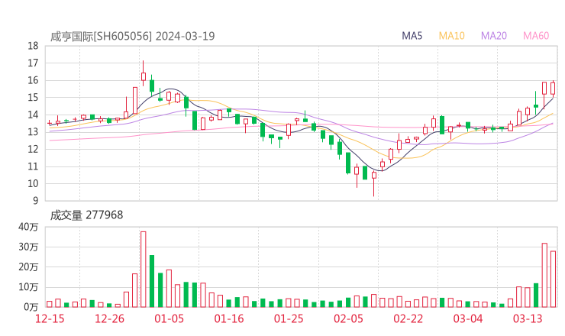The height and width of the screenshot is (336, 565).
Task: Select the 40万 volume axis label
Action: pyautogui.click(x=28, y=227)
